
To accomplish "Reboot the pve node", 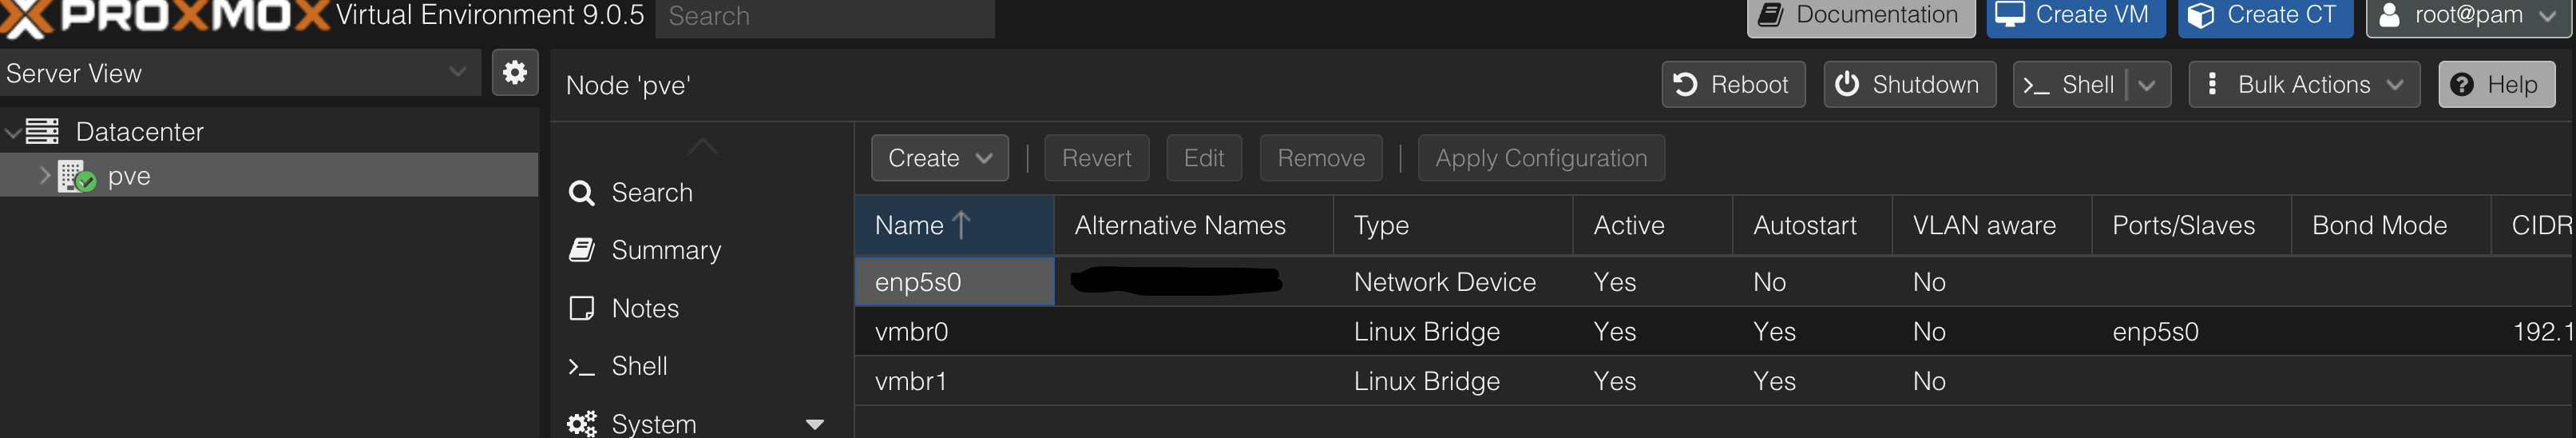I will coord(1733,85).
